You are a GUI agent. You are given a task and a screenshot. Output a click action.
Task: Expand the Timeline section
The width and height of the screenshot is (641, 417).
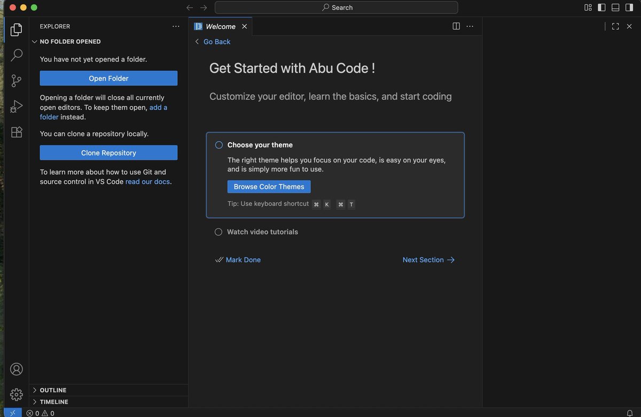[x=109, y=402]
